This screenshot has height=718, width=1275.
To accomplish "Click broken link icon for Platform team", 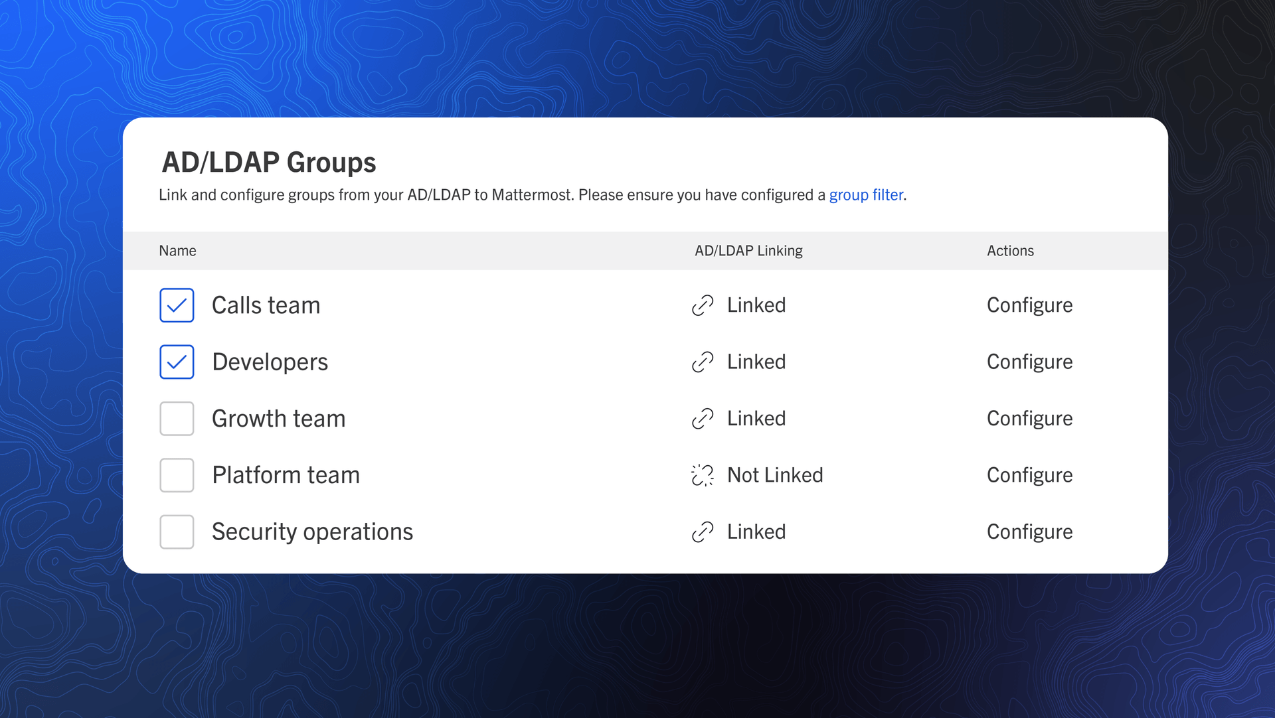I will tap(703, 475).
